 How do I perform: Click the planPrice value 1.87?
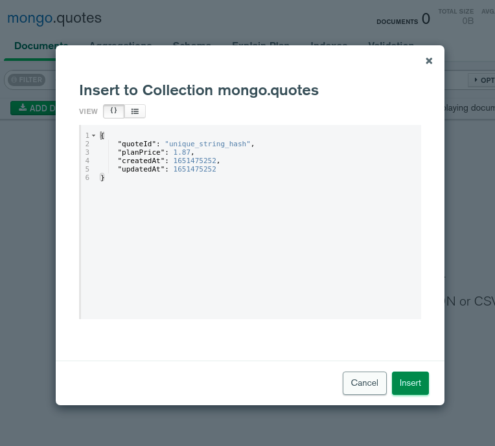click(182, 152)
